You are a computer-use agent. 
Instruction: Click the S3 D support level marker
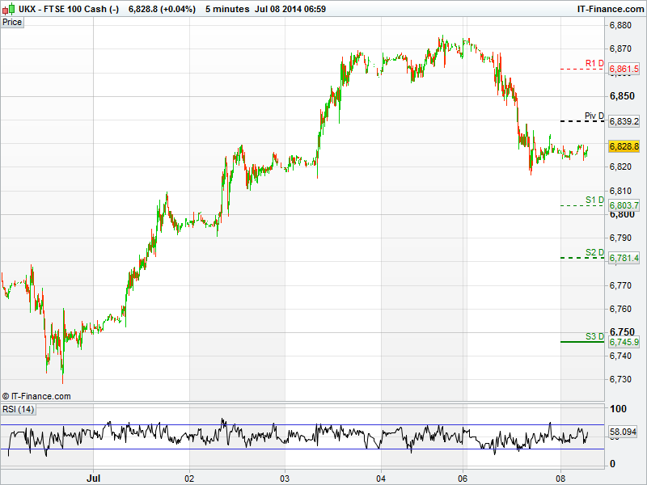(x=594, y=336)
